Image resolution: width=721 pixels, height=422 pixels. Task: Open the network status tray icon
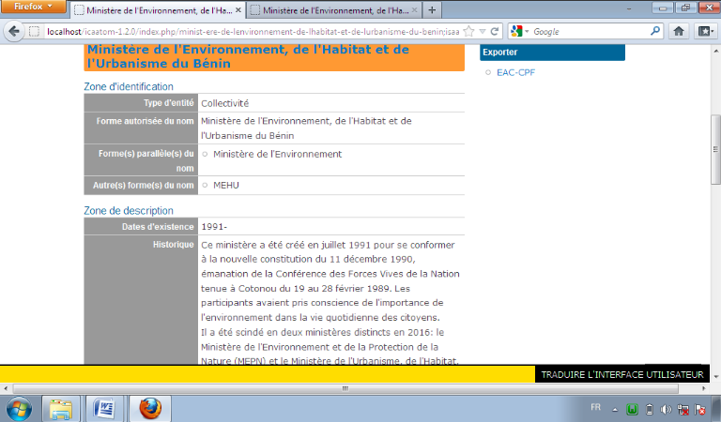[683, 409]
